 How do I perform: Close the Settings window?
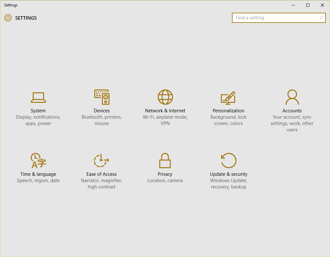[x=322, y=5]
